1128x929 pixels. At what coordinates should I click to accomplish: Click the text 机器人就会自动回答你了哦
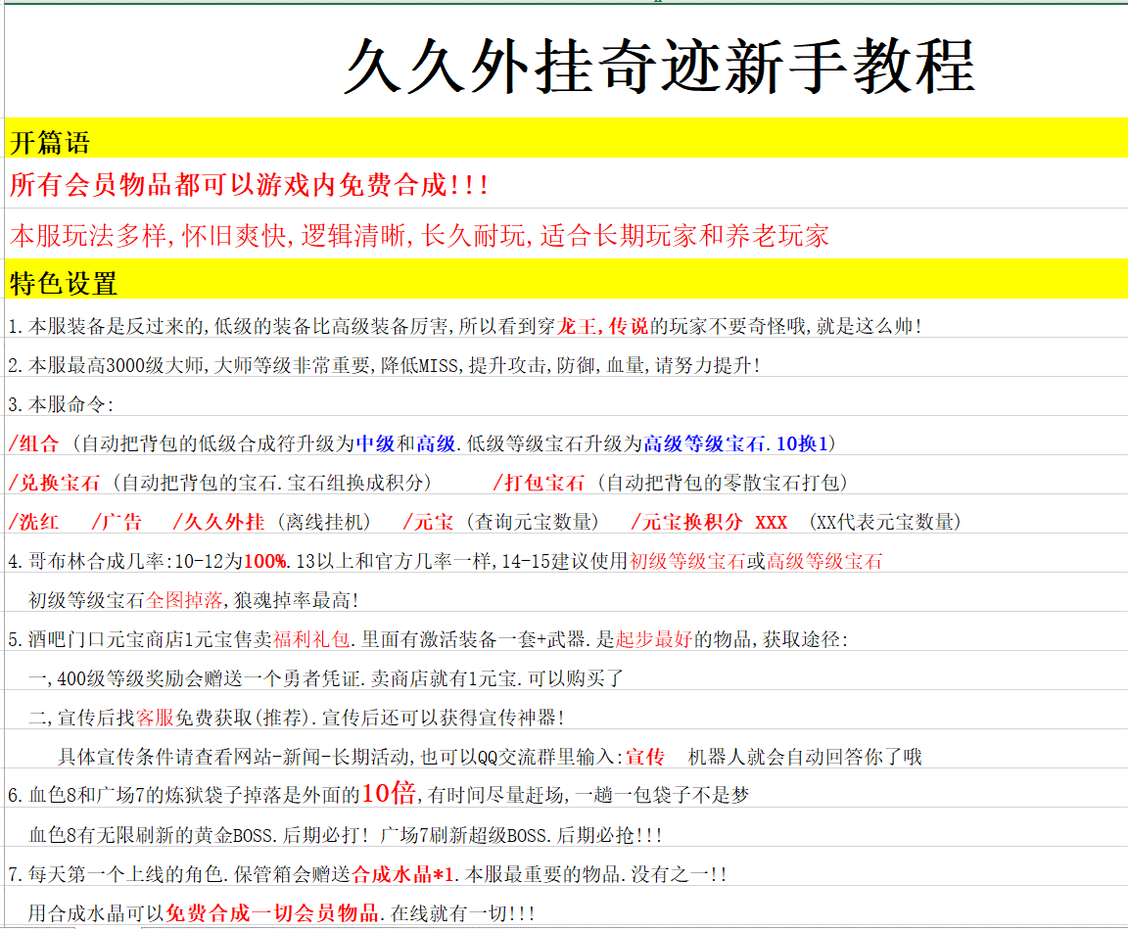805,757
